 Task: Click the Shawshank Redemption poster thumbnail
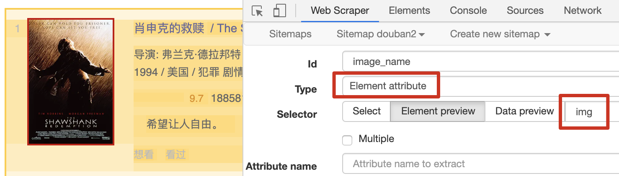point(71,82)
